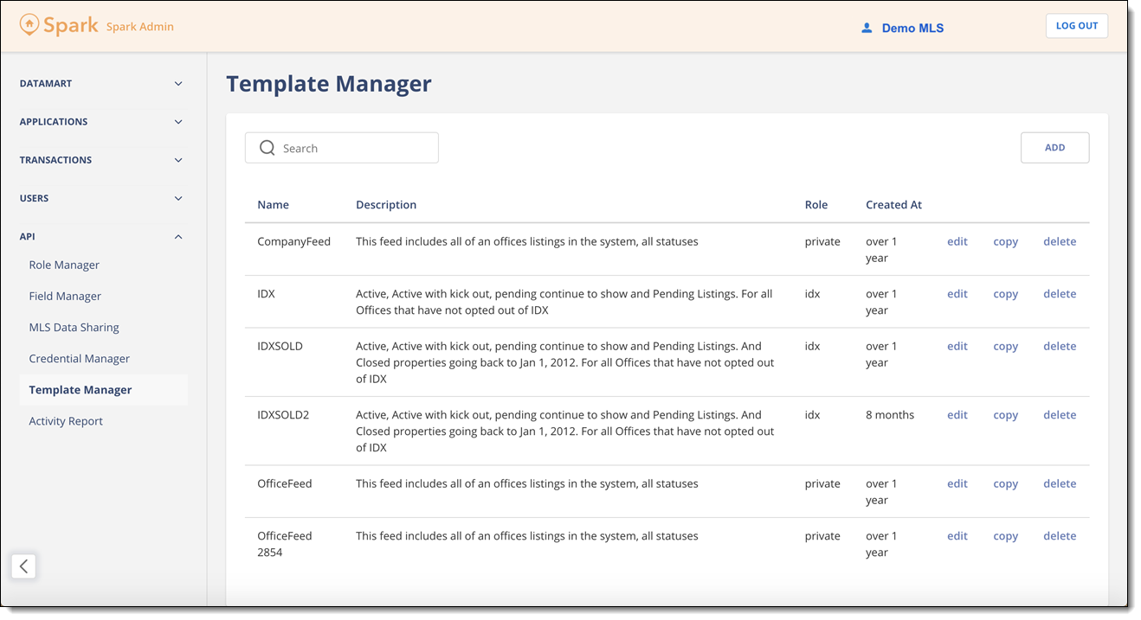1141x620 pixels.
Task: Copy the OfficeFeed template
Action: [x=1005, y=484]
